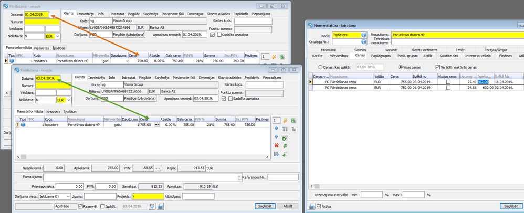Click right arrow of front window horizontal scrollbar
Viewport: 524px width, 213px height.
point(267,156)
